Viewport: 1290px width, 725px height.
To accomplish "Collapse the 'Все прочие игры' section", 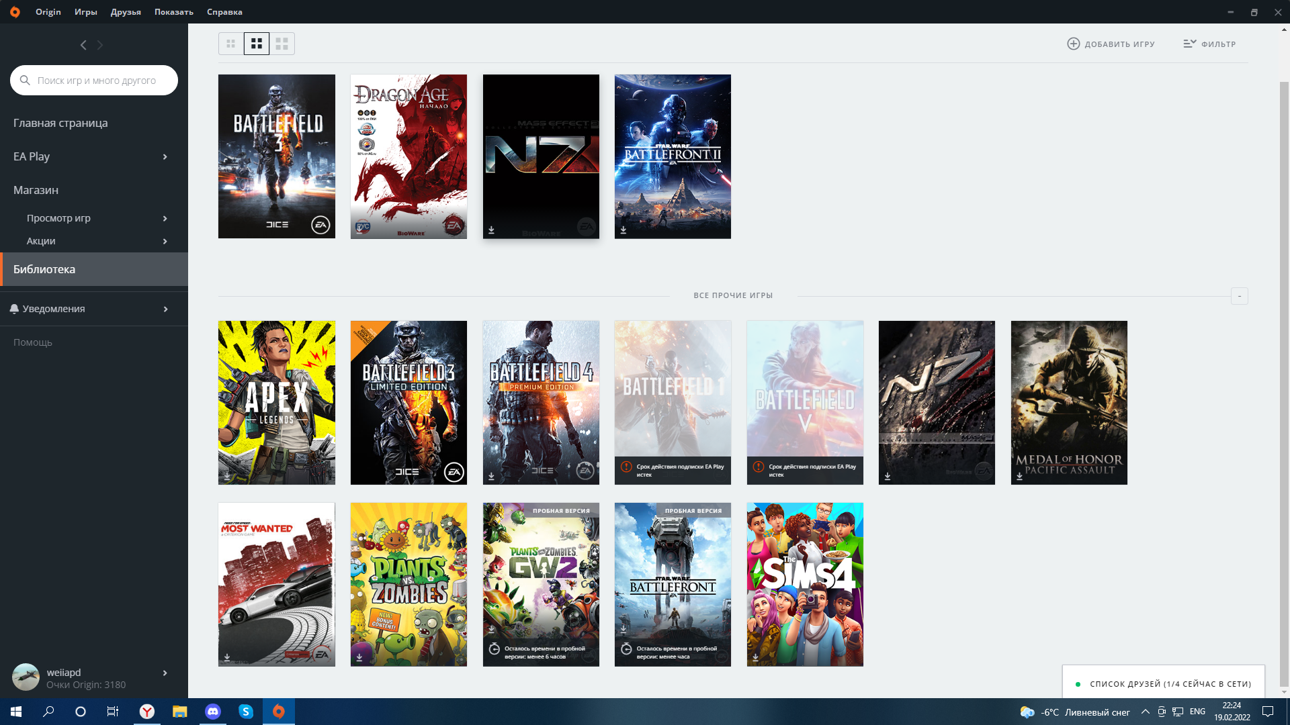I will [1239, 295].
